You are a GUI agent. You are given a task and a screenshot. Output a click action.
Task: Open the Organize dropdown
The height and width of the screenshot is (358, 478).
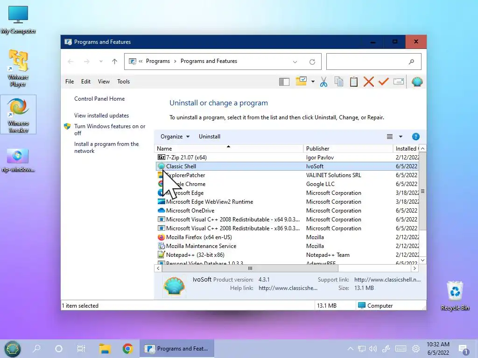(x=175, y=137)
